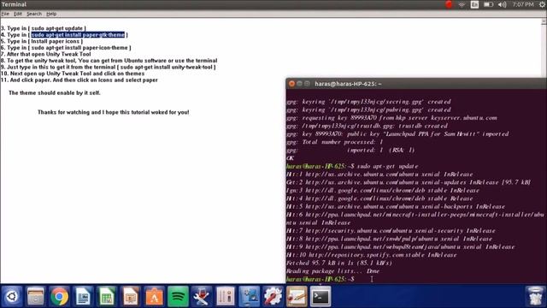
Task: Click line 6 about paper-icon-theme
Action: coord(66,48)
